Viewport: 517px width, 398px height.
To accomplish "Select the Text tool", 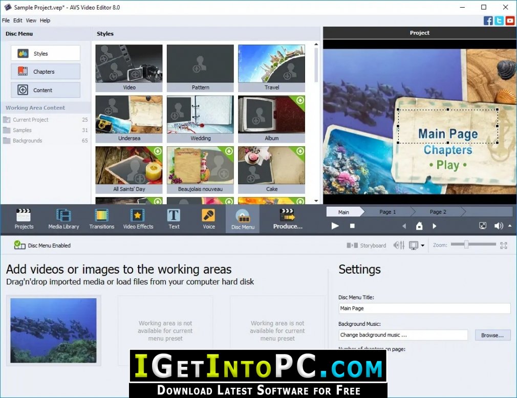I will [x=174, y=219].
